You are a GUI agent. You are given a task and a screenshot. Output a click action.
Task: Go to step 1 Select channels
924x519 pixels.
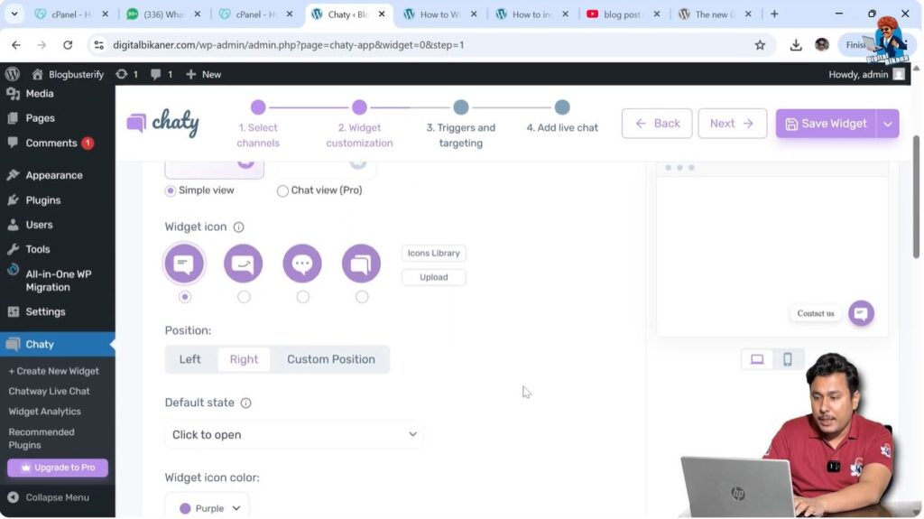tap(258, 125)
